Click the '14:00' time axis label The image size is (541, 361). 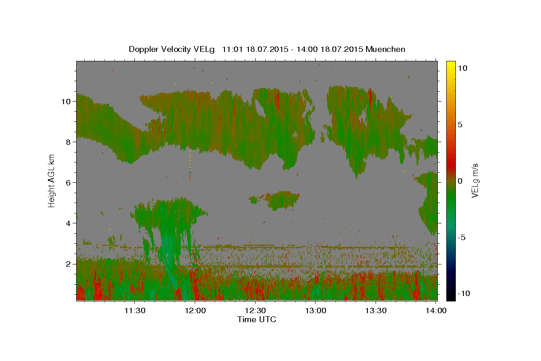pos(436,310)
